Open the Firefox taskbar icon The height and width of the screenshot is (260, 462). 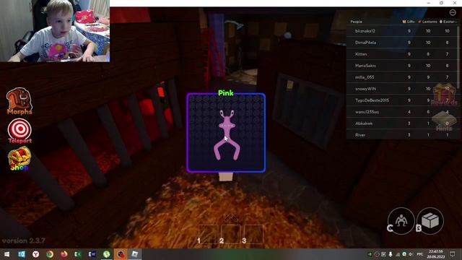coord(64,253)
